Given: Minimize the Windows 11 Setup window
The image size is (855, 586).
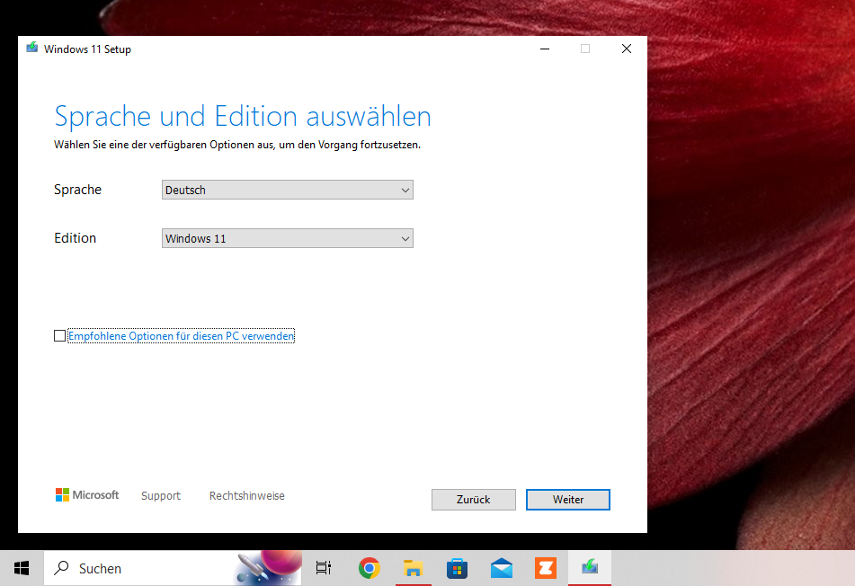Looking at the screenshot, I should (545, 49).
